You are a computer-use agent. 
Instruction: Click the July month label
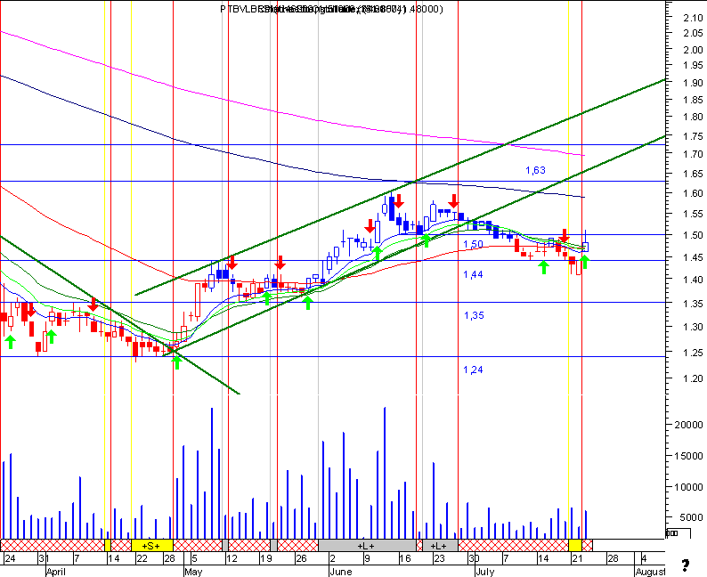(x=485, y=572)
